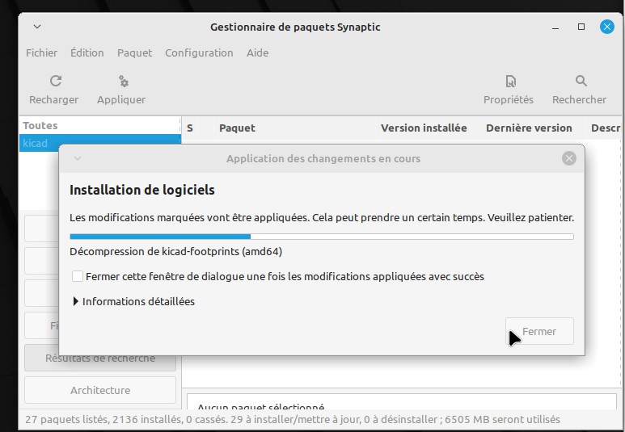625x432 pixels.
Task: Click the 'Installation de logiciels' heading
Action: 142,190
